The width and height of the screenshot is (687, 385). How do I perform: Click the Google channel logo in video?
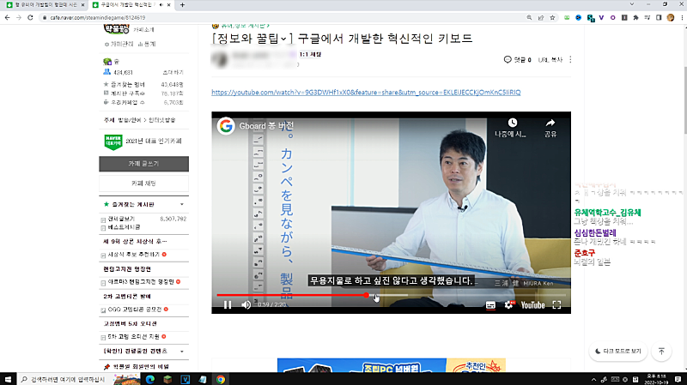pos(226,126)
